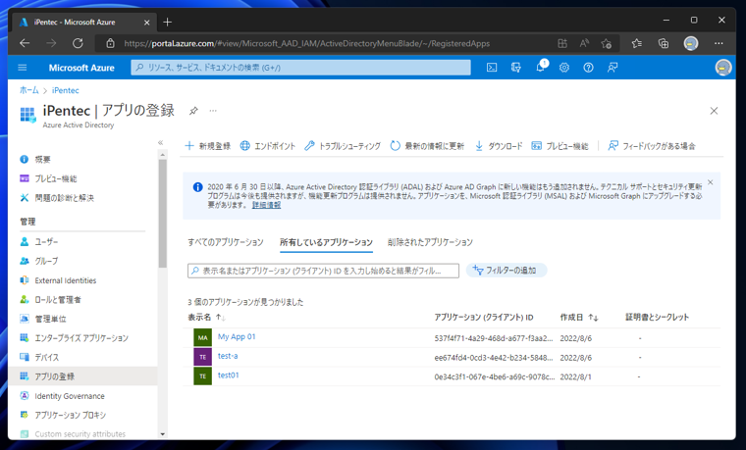
Task: Open the Azure portal hamburger menu
Action: click(23, 68)
